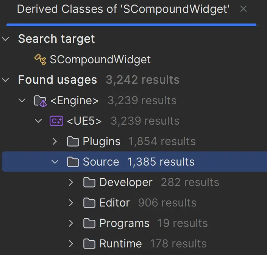
Task: Close the Derived Classes tab
Action: (x=244, y=9)
